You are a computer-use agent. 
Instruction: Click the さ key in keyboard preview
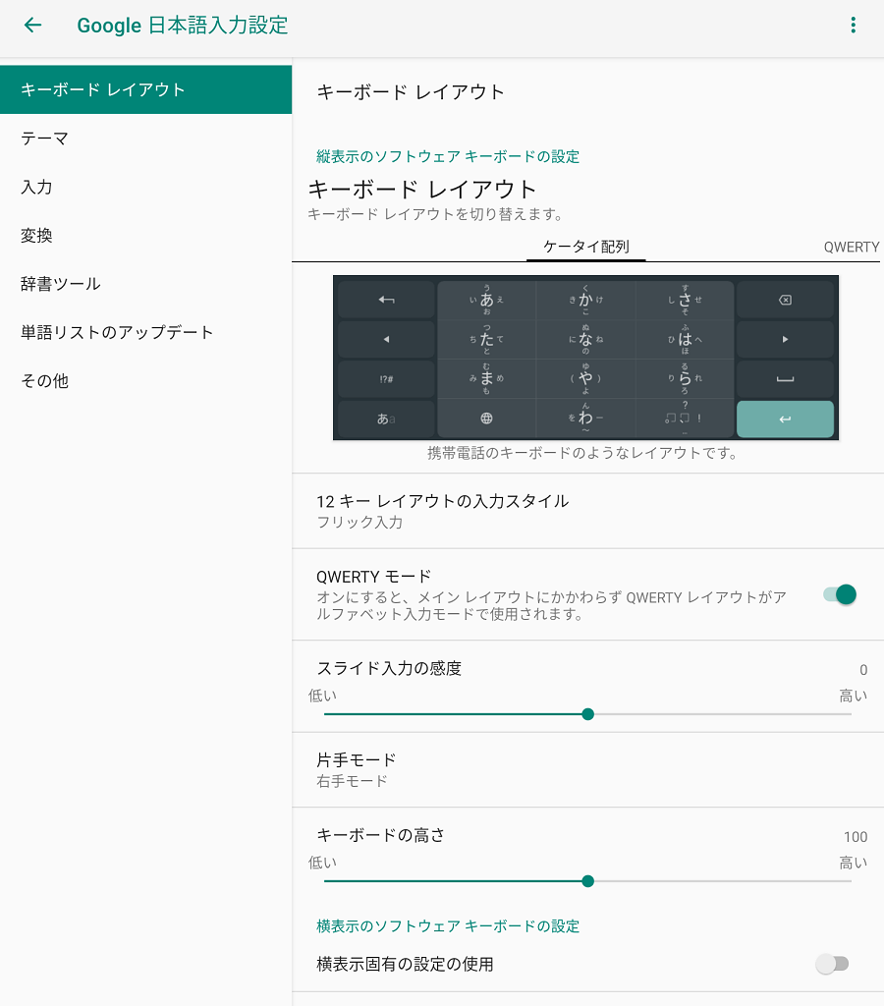686,300
